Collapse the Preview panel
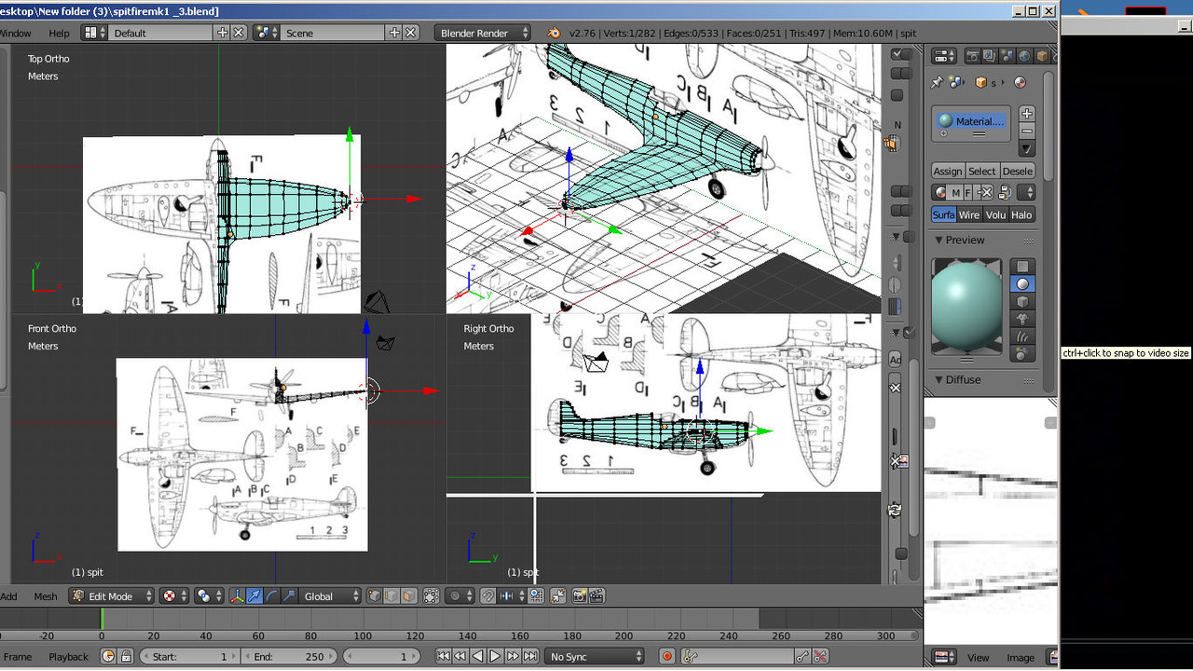Image resolution: width=1193 pixels, height=671 pixels. 939,240
